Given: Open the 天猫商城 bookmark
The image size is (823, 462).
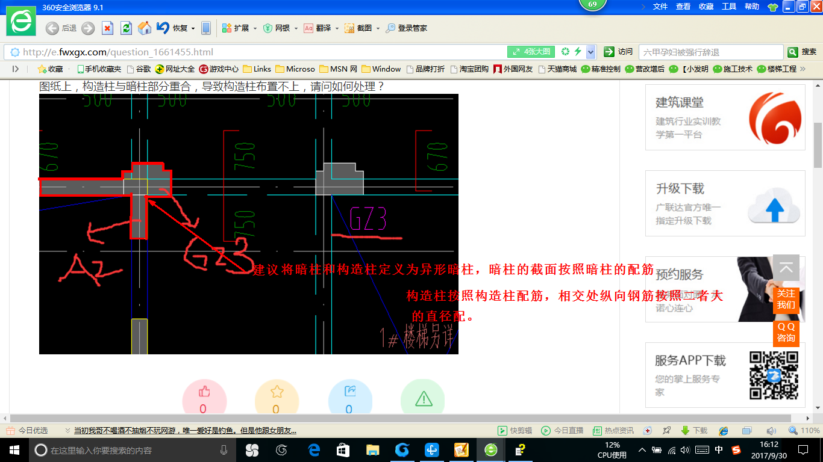Looking at the screenshot, I should pyautogui.click(x=557, y=69).
